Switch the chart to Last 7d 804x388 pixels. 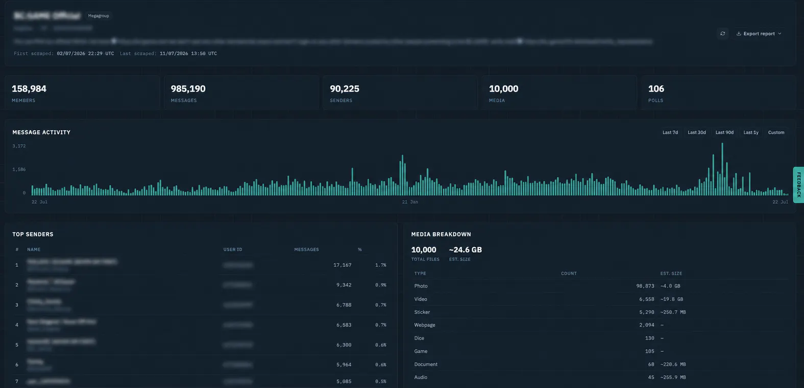[670, 132]
